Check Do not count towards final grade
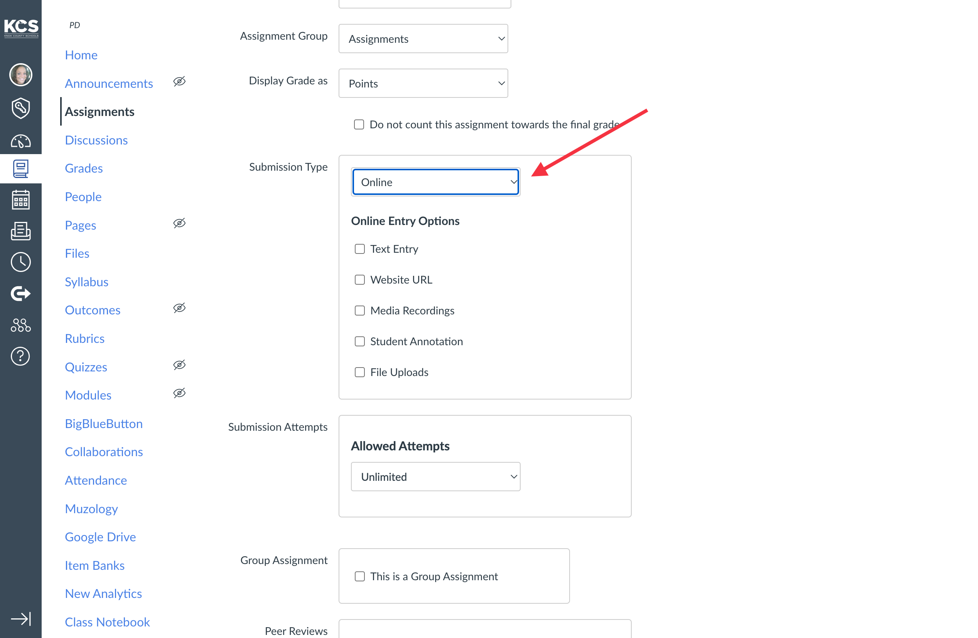 (x=359, y=124)
